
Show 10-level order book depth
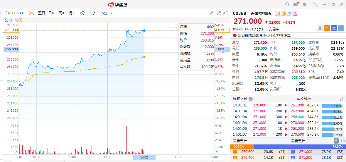click(x=343, y=141)
